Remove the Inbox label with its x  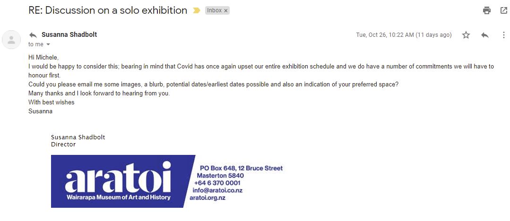point(225,10)
